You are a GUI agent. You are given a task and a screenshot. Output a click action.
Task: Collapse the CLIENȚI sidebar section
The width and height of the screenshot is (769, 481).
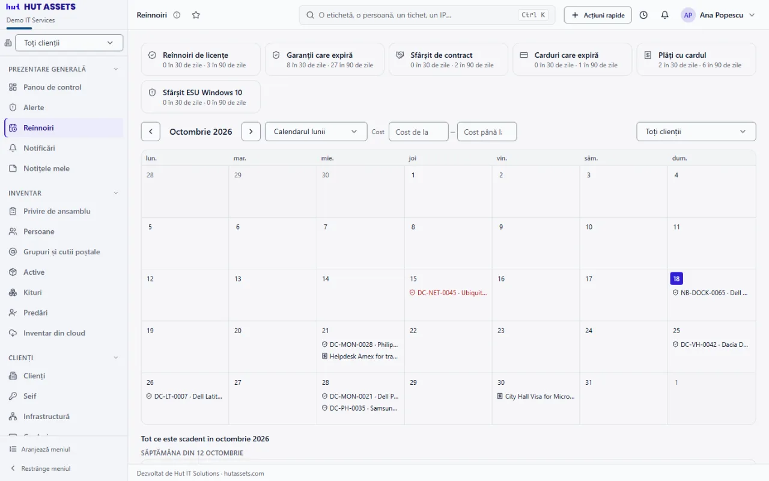116,358
